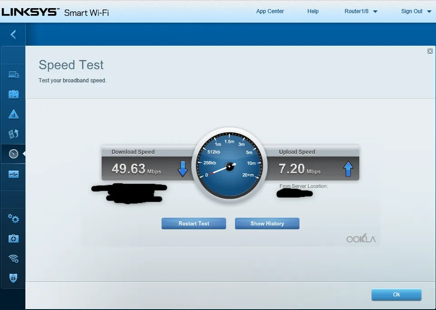The width and height of the screenshot is (436, 310).
Task: Open Security shield lock icon
Action: 13,278
